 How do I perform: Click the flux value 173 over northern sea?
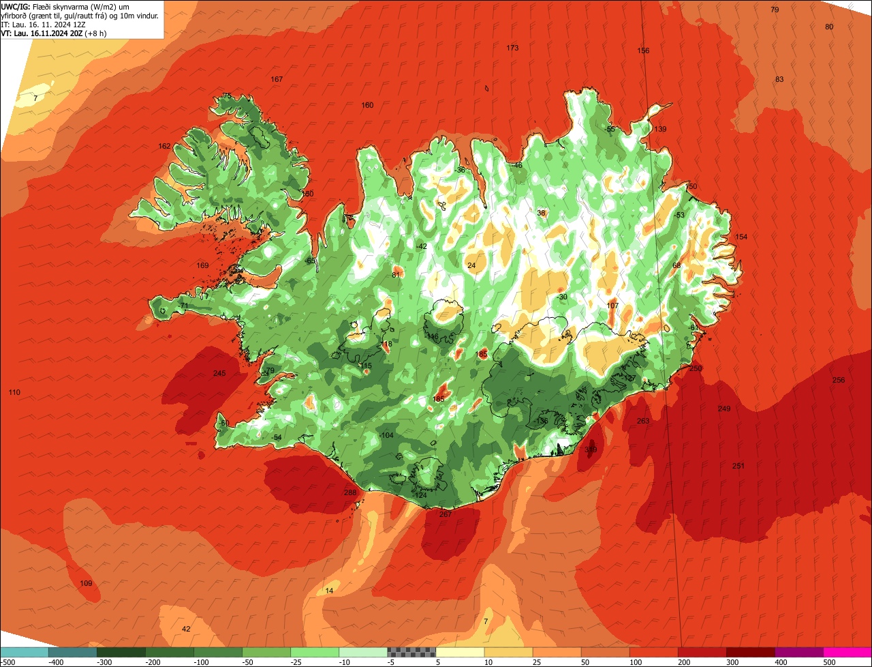[x=512, y=48]
